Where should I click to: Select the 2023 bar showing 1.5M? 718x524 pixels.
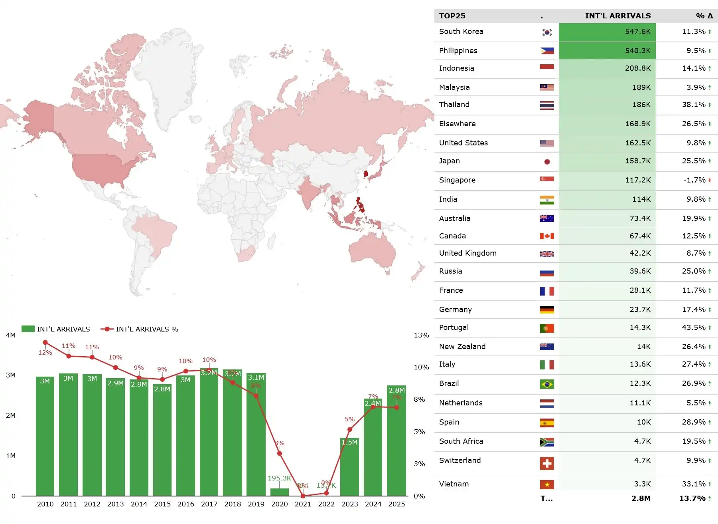[x=349, y=466]
